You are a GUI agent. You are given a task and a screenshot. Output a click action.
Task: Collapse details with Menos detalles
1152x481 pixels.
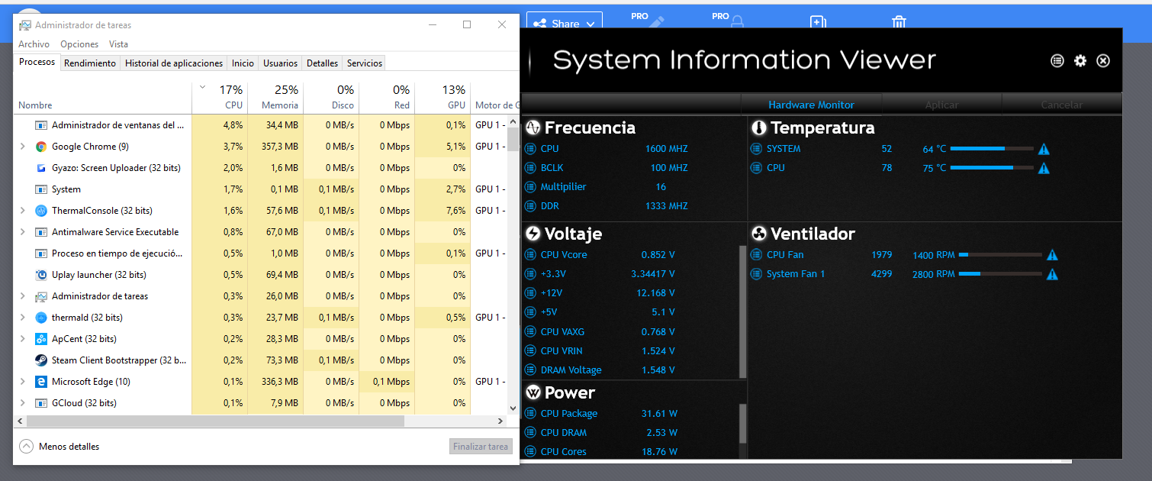tap(60, 447)
